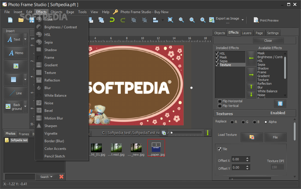Click Load Texture from library icon
This screenshot has height=189, width=301.
tap(252, 137)
